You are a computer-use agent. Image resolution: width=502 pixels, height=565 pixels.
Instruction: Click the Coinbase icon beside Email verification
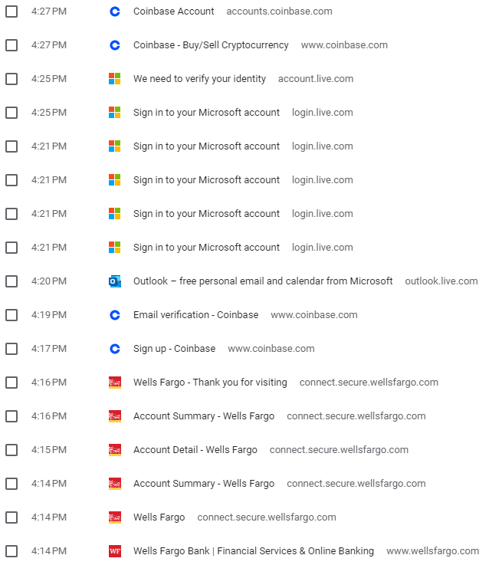[x=115, y=315]
